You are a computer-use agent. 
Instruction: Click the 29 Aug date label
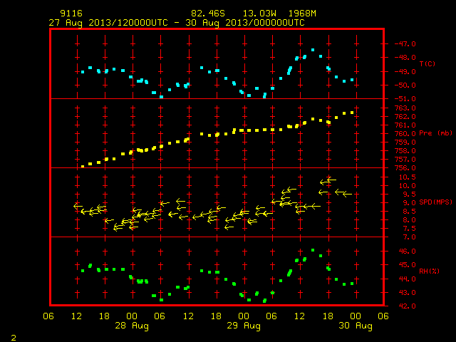pos(244,326)
